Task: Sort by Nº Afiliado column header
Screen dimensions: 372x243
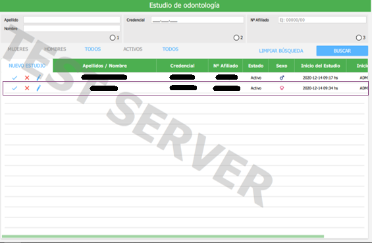Action: (225, 66)
